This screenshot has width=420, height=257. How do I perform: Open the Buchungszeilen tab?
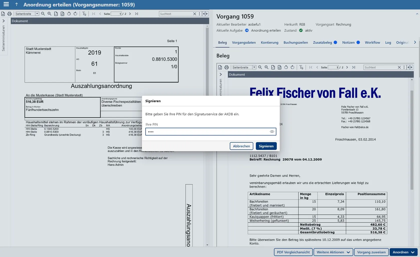(295, 42)
